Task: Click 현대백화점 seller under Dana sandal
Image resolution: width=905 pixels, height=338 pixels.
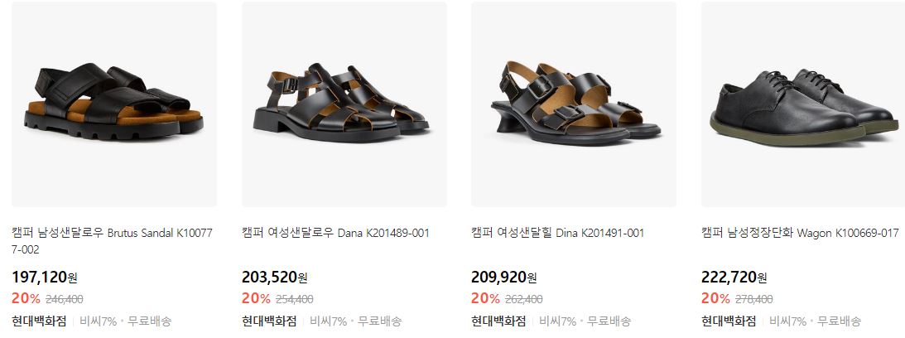Action: pyautogui.click(x=269, y=321)
